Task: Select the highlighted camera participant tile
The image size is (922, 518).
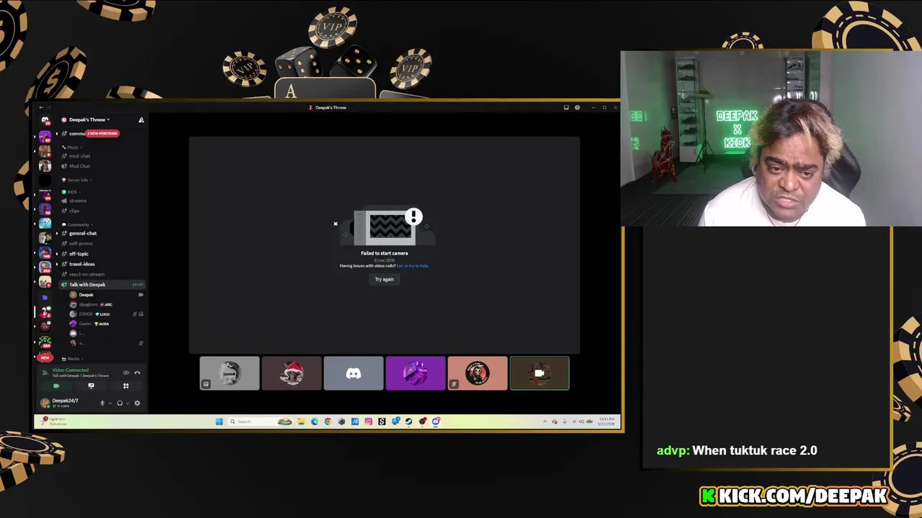Action: point(540,373)
